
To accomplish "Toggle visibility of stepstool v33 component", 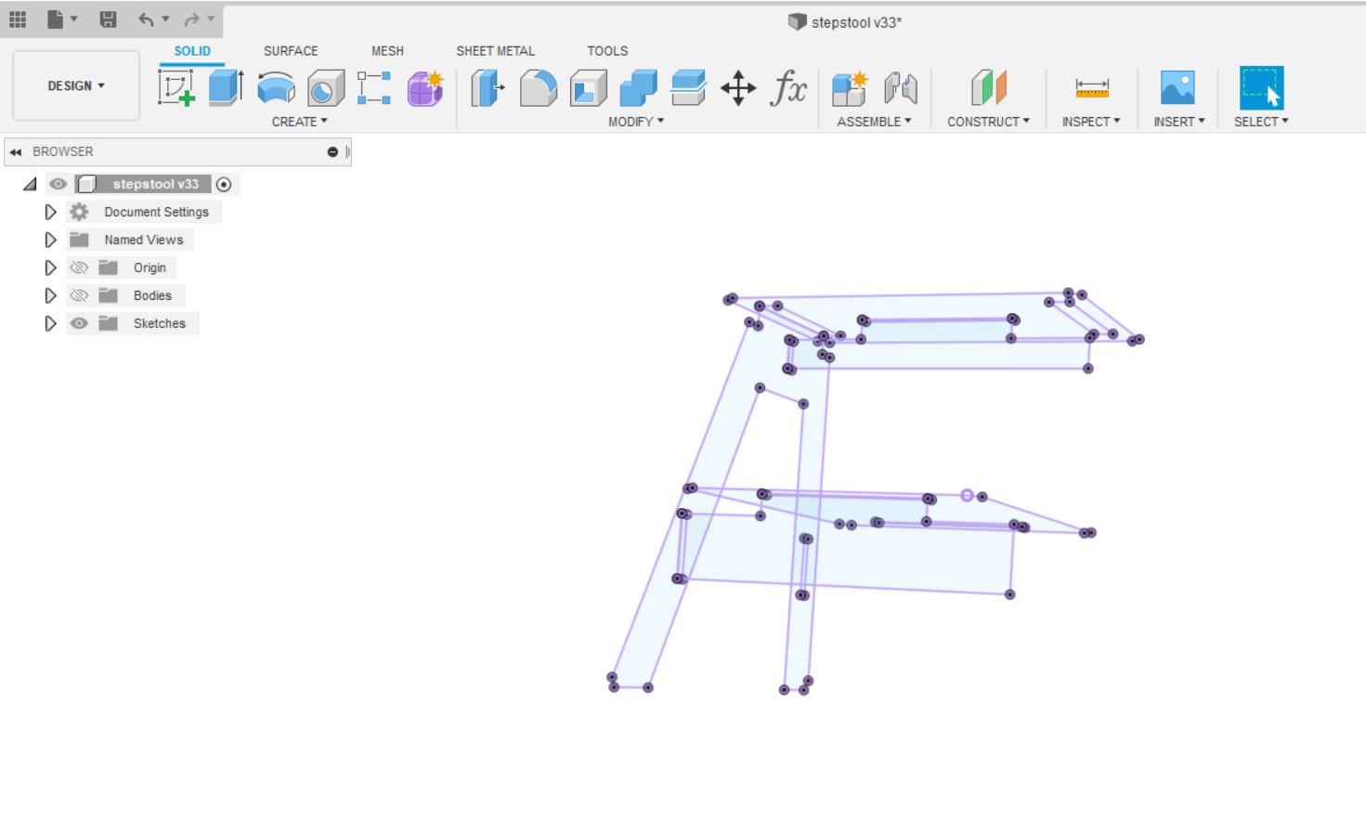I will (59, 184).
